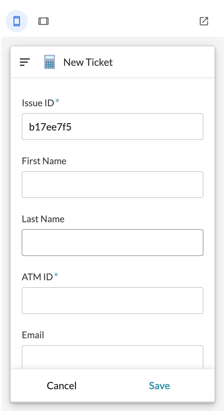224x411 pixels.
Task: Click the Issue ID label
Action: (38, 103)
